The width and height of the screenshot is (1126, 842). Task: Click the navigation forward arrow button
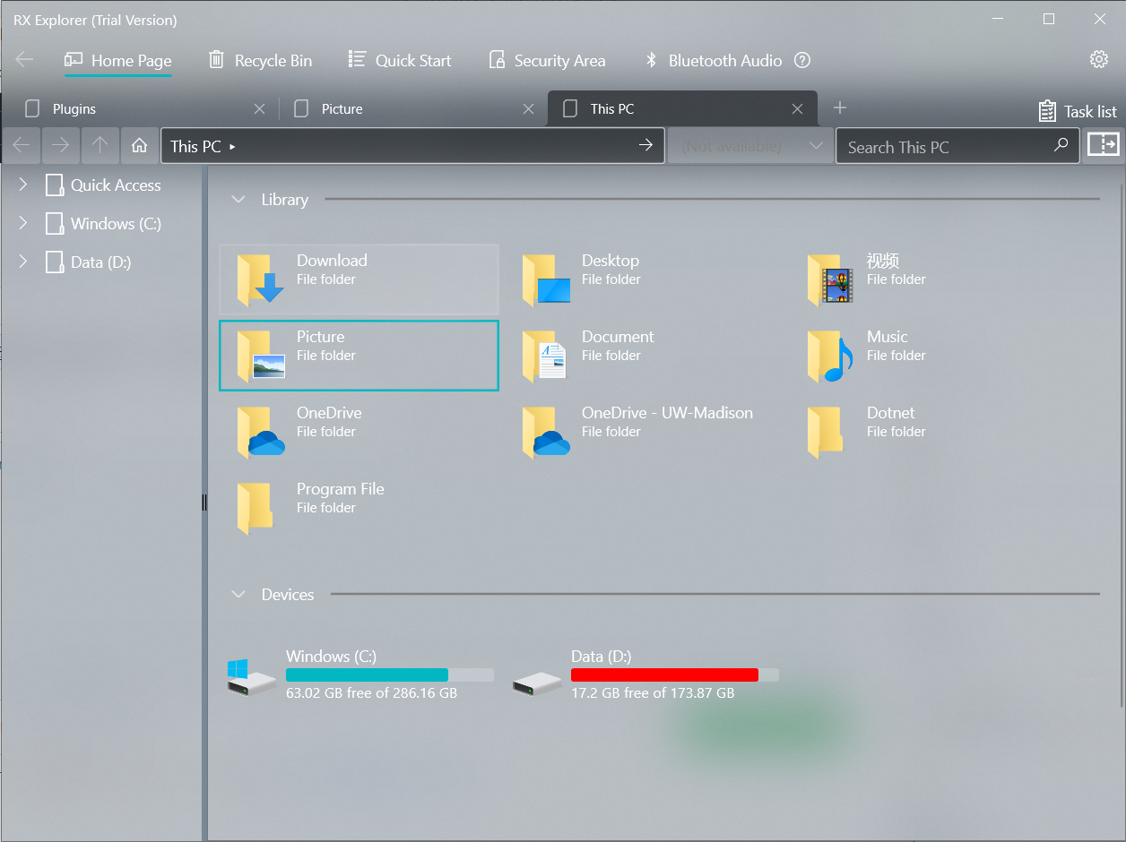tap(61, 145)
